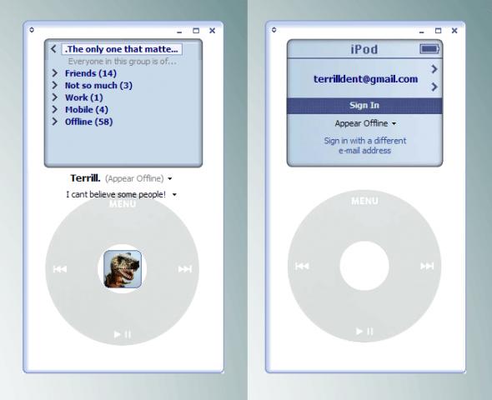492x400 pixels.
Task: Click 'I cant believe some people!' message
Action: [116, 194]
